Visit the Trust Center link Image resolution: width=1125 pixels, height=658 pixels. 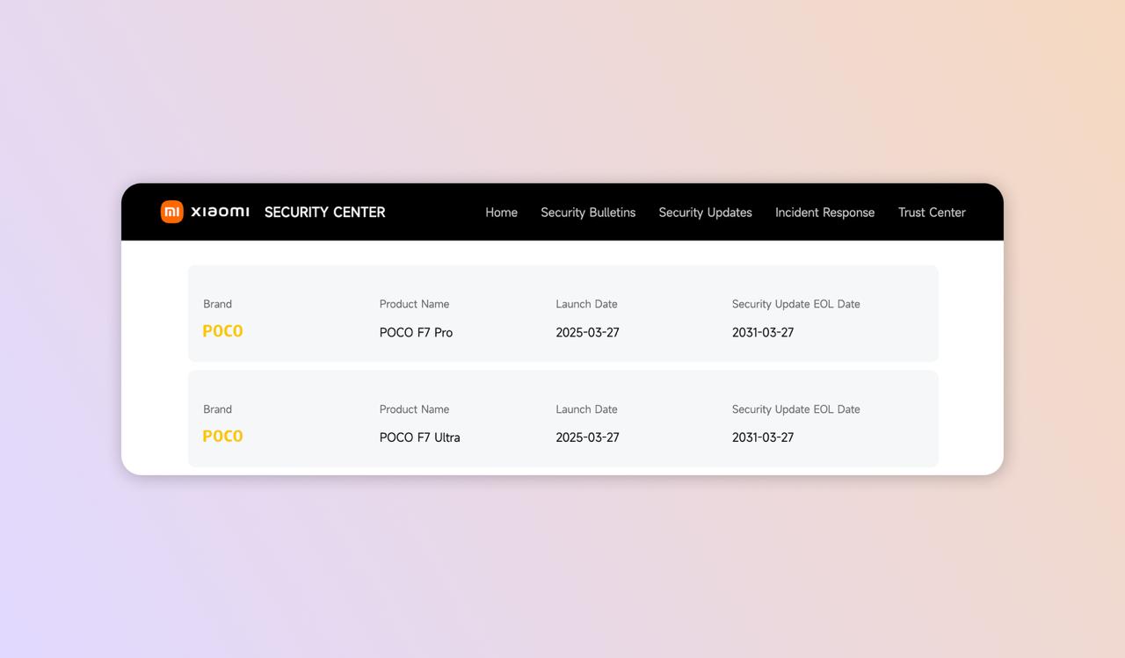[x=932, y=213]
